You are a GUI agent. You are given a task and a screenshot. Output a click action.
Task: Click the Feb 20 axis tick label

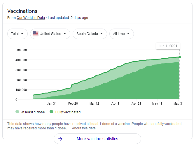(x=73, y=103)
